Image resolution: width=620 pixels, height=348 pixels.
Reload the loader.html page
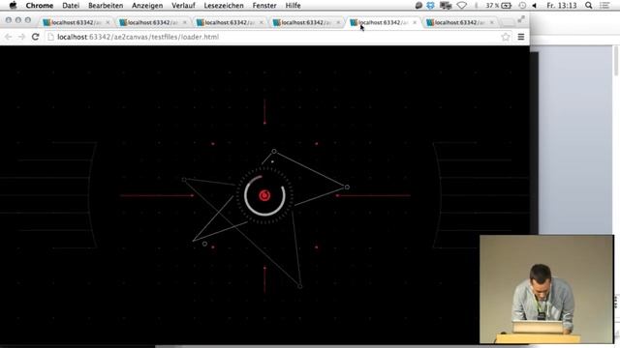point(35,37)
